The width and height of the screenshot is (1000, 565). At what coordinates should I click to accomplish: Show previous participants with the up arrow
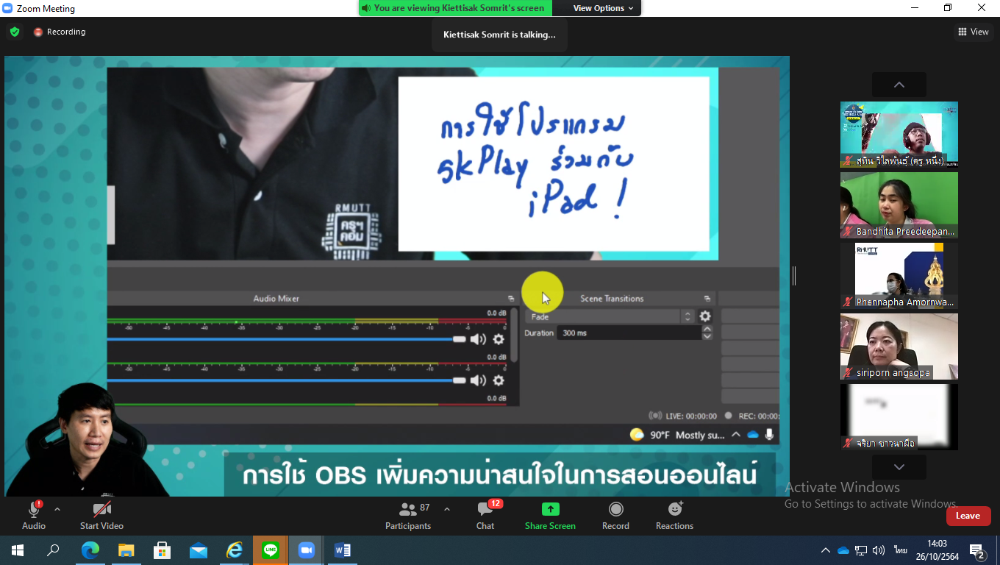(x=899, y=85)
